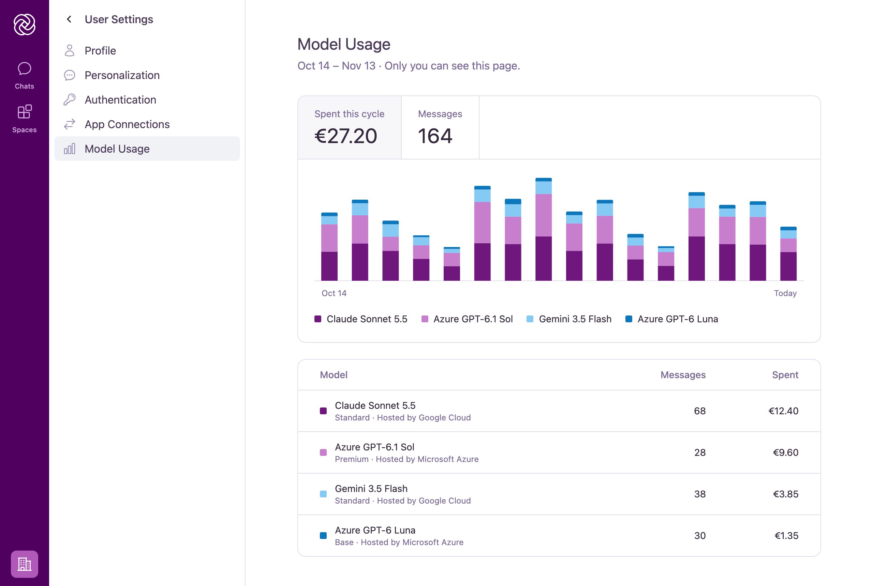
Task: Click the Claude Sonnet 5.5 table row name
Action: [x=375, y=405]
